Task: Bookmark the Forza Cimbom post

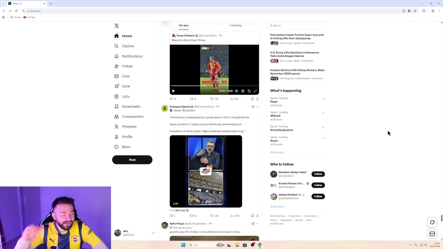Action: [x=252, y=99]
